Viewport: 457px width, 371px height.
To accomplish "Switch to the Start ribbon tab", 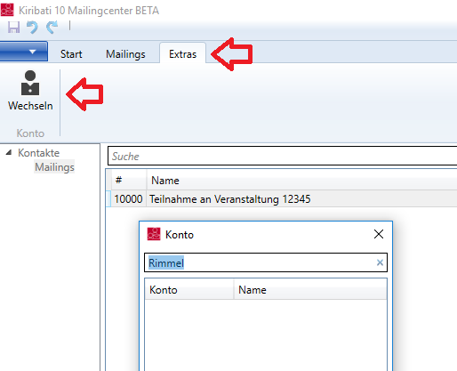I will coord(71,54).
